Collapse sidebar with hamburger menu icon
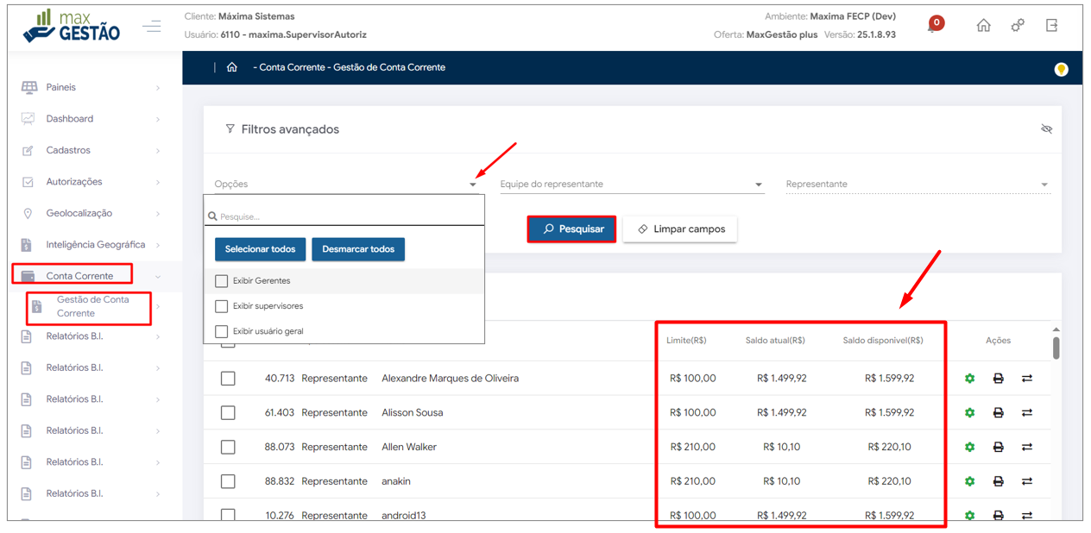The image size is (1091, 533). tap(152, 27)
